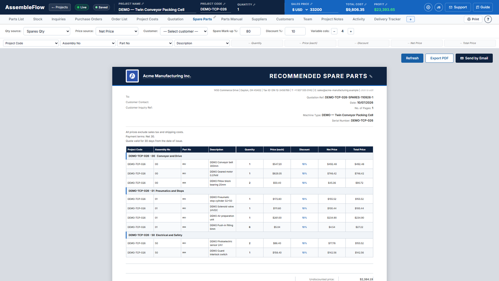Click the help question mark icon
Viewport: 499px width, 281px height.
(488, 19)
